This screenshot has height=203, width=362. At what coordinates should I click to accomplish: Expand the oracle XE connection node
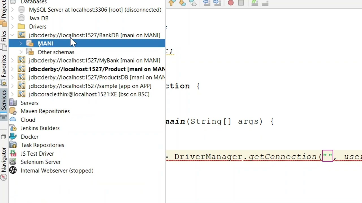click(12, 94)
